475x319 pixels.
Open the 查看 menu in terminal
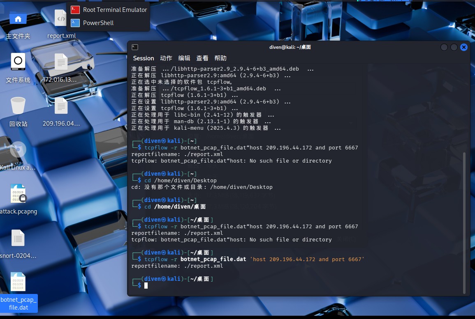[x=202, y=58]
